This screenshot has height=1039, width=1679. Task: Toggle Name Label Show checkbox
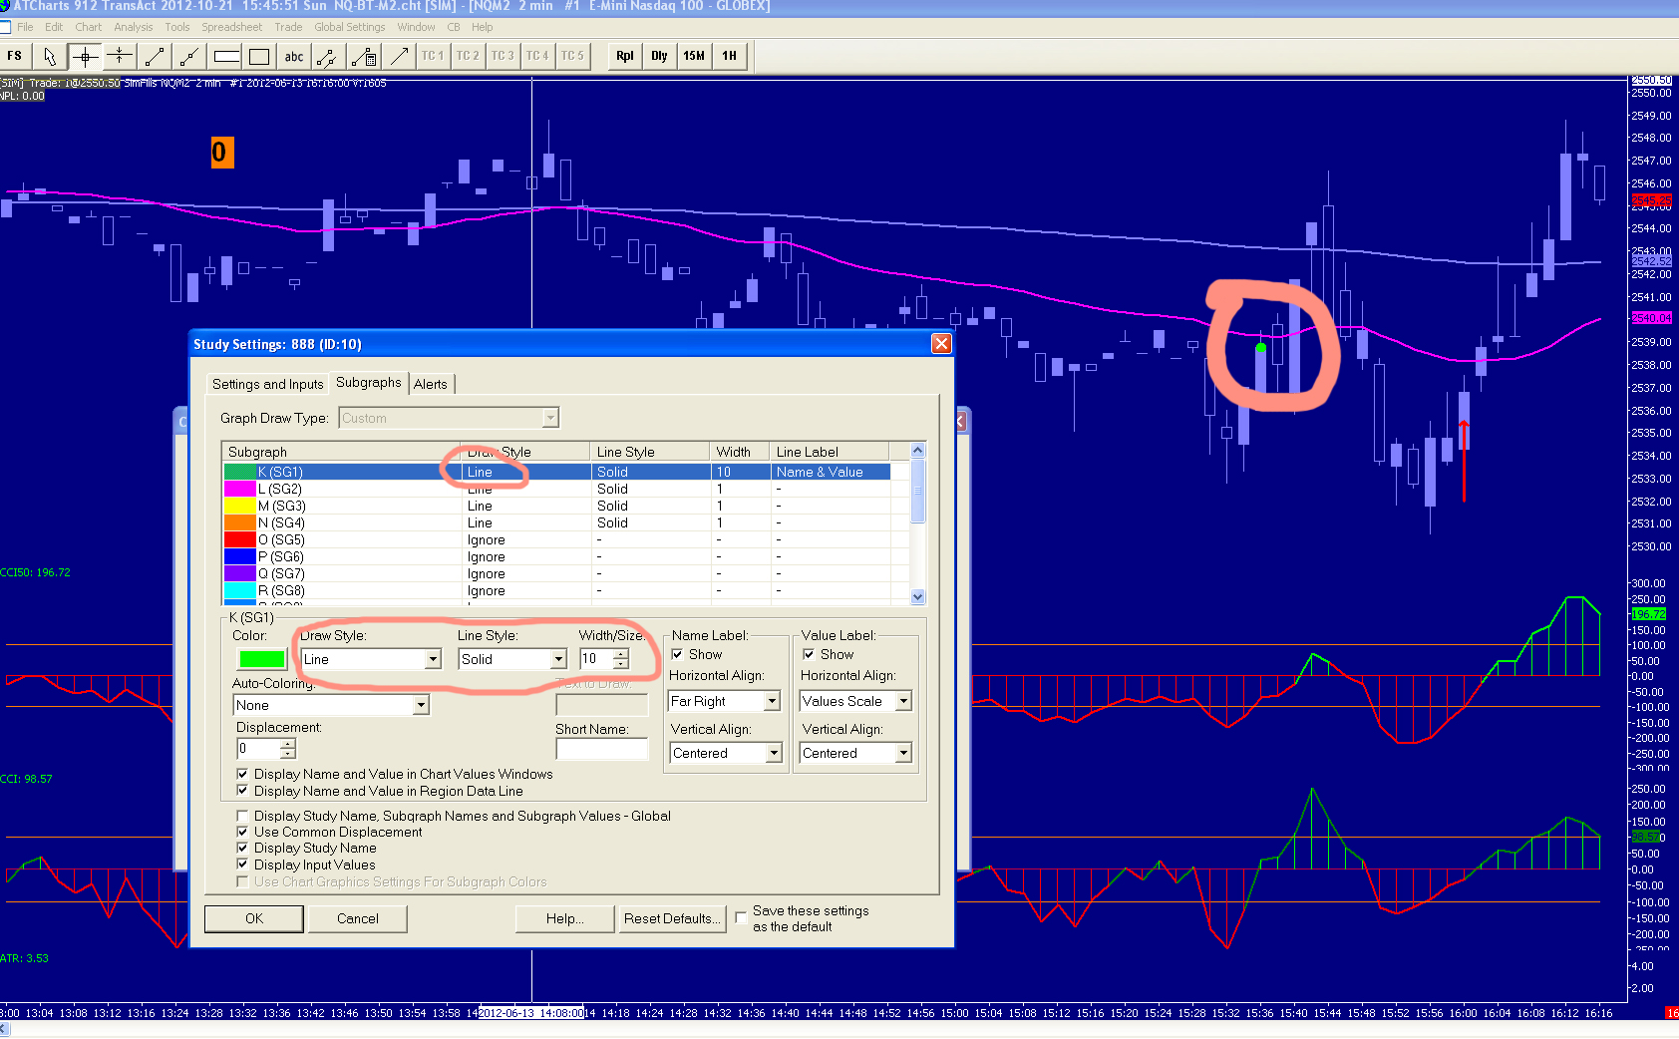678,654
